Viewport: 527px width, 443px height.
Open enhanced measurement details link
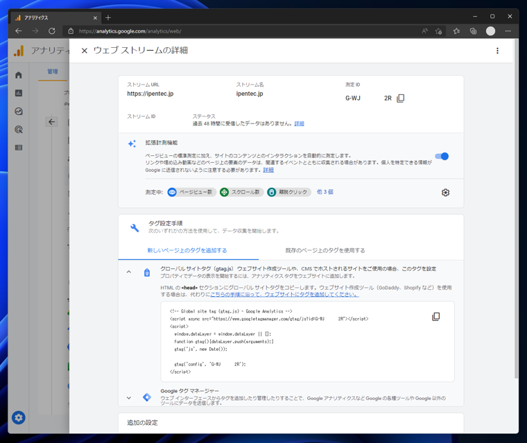click(x=268, y=170)
